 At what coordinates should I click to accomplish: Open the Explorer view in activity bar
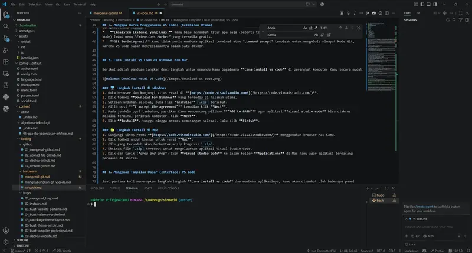tap(6, 14)
